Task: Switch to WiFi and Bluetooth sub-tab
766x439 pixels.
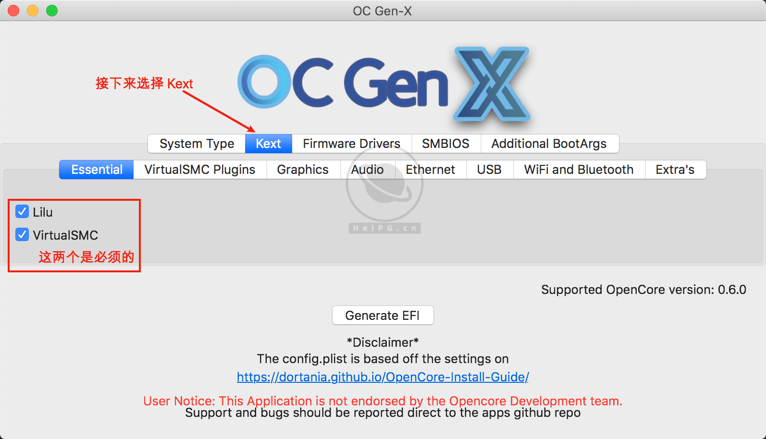Action: (x=579, y=170)
